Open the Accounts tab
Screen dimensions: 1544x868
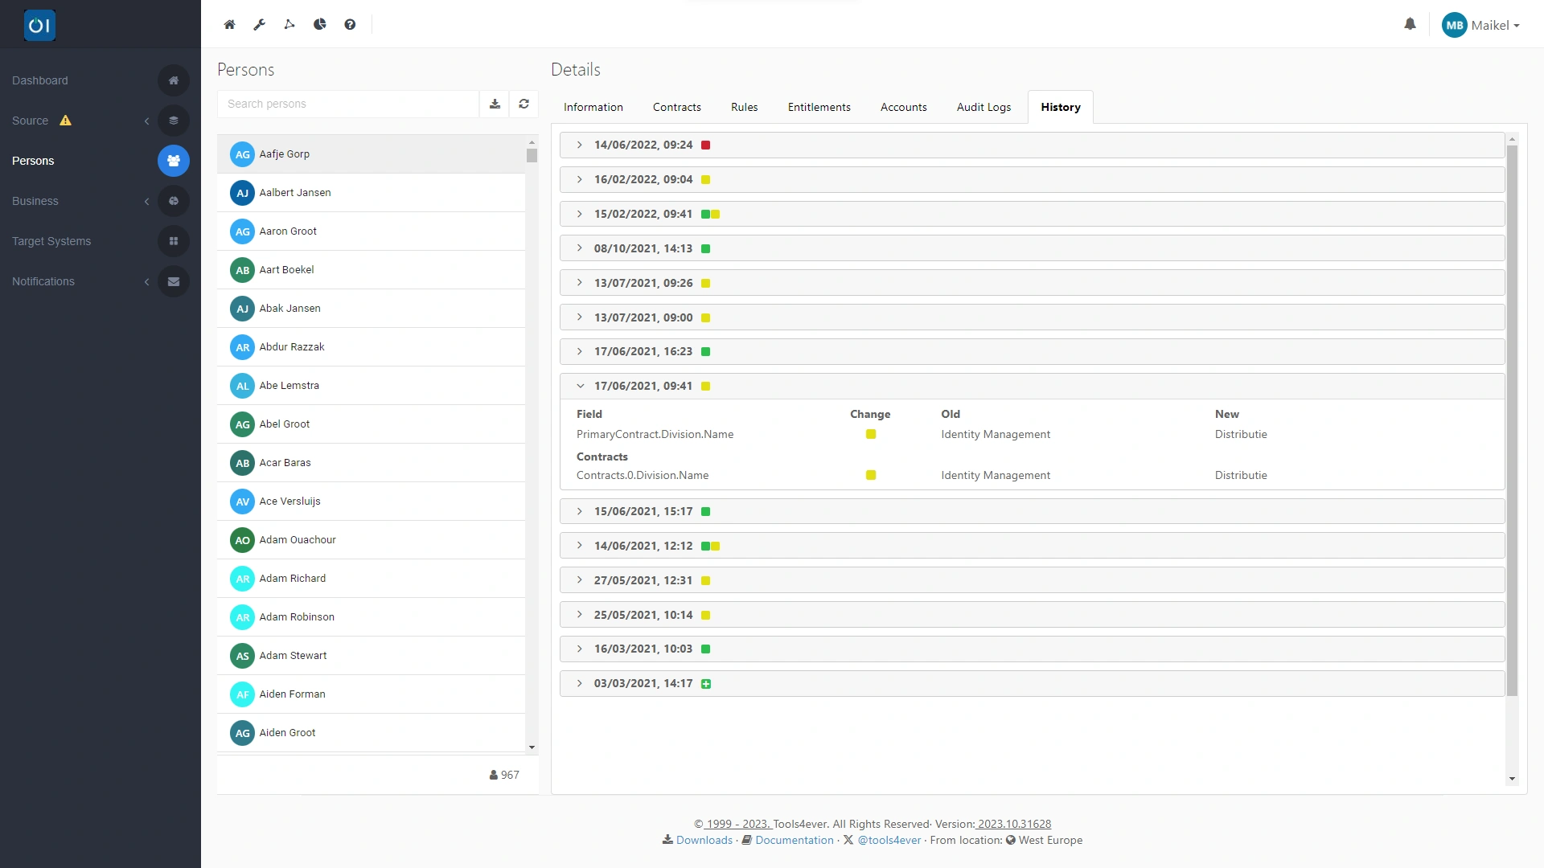pos(903,107)
